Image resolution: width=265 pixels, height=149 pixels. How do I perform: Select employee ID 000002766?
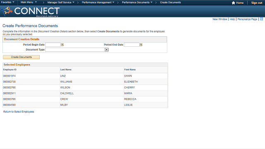coord(9,87)
